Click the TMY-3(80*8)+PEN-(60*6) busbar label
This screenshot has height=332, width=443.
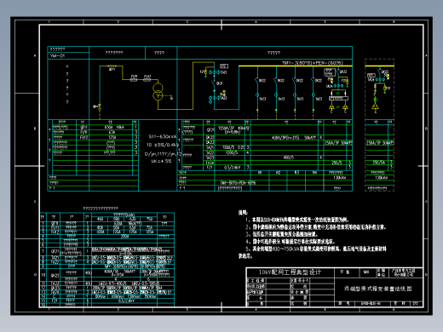tap(313, 63)
